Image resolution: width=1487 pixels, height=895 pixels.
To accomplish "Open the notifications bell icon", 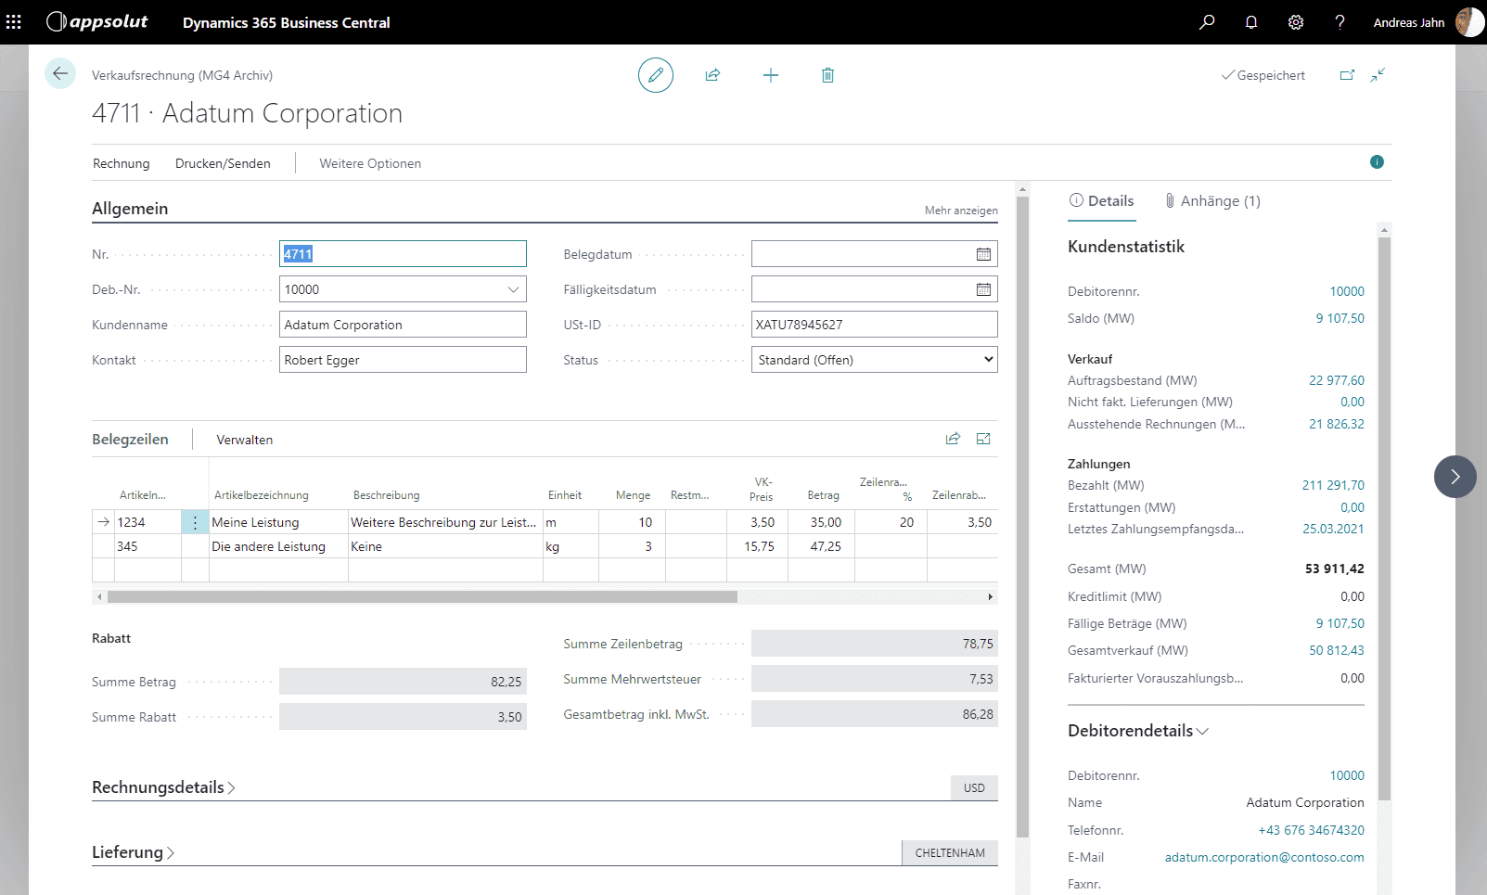I will point(1251,22).
